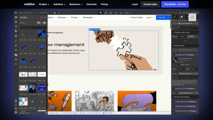Click Create component button
Viewport: 213px width, 120px height.
185,24
